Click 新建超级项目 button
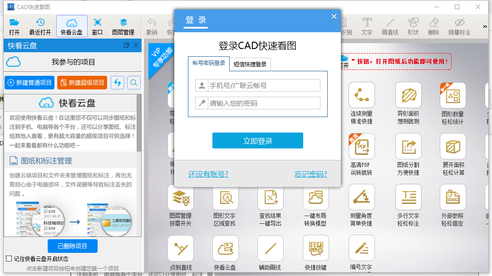This screenshot has width=492, height=276. pos(82,83)
